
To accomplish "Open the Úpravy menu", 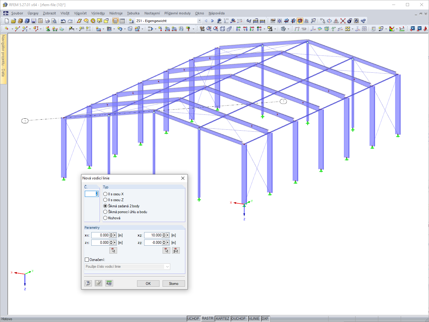I will point(33,13).
